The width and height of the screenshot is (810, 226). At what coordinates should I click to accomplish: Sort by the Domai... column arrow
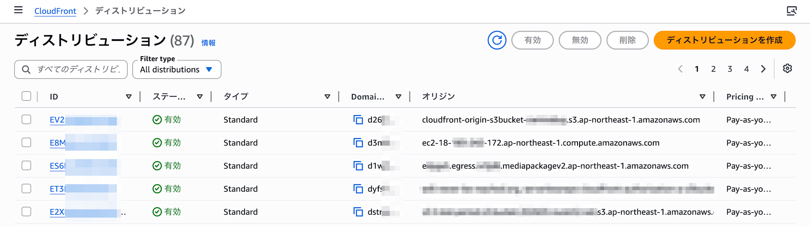pyautogui.click(x=399, y=97)
